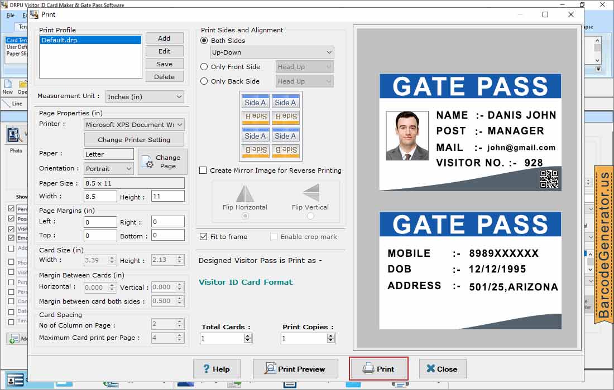This screenshot has height=390, width=614.
Task: Open Head Up dropdown for back side
Action: (305, 81)
